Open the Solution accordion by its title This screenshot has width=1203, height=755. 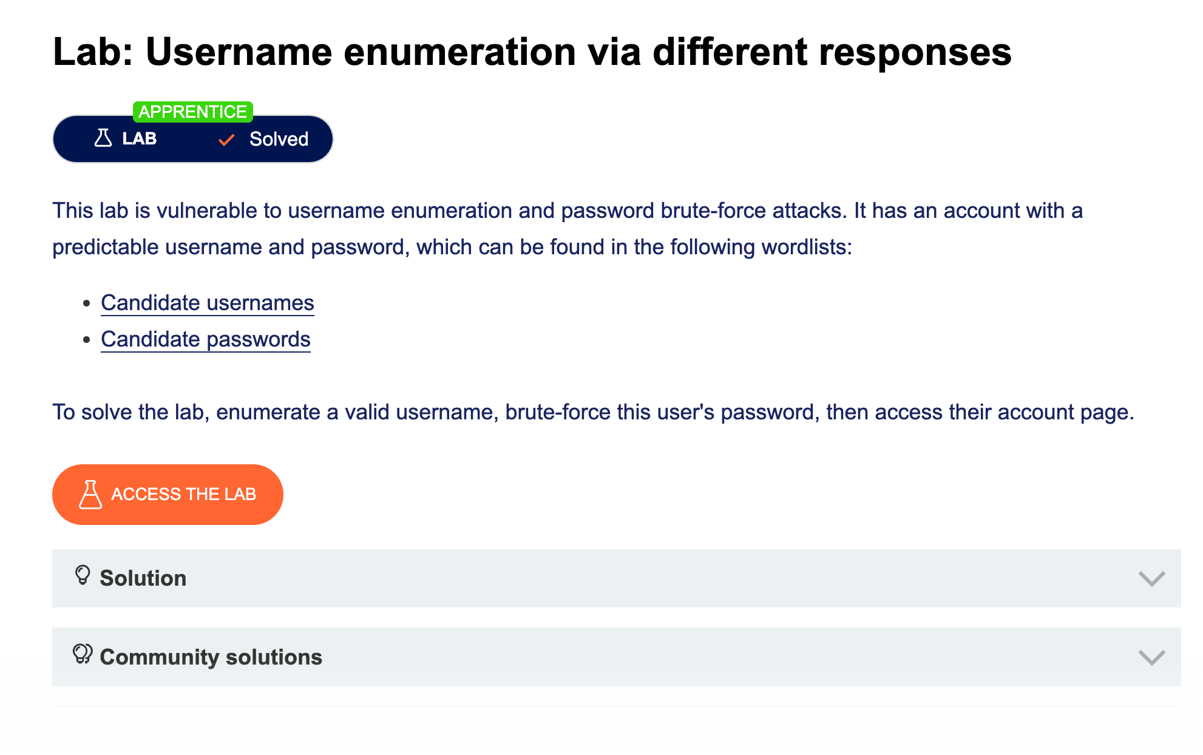tap(143, 578)
